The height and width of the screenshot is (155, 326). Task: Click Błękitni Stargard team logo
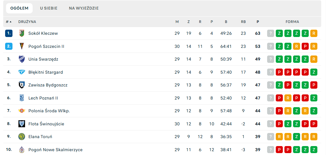[x=22, y=72]
